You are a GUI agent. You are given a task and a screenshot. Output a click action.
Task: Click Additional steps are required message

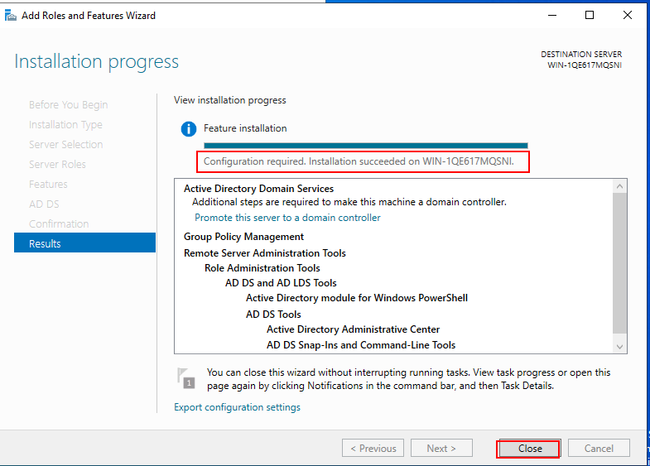coord(349,202)
